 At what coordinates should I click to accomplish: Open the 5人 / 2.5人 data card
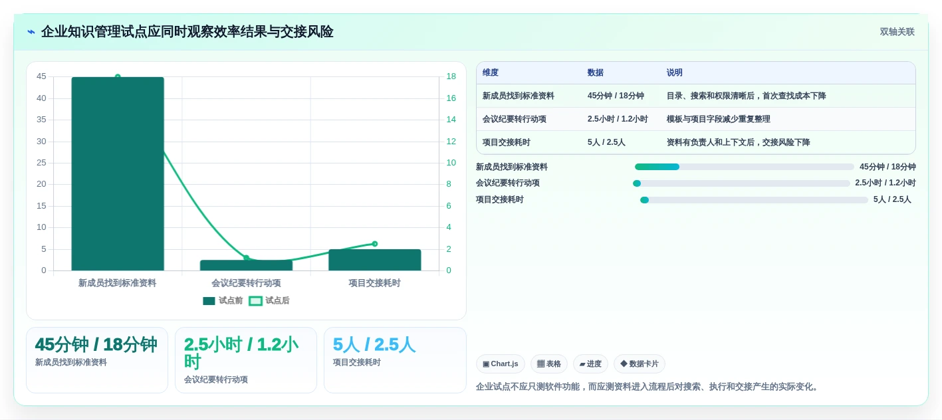395,360
